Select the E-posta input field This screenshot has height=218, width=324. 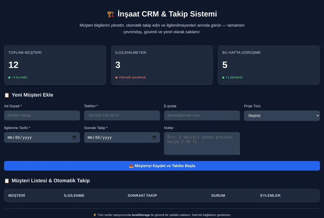pos(202,115)
